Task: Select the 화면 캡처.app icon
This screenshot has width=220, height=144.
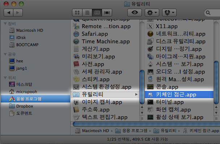Action: click(x=150, y=110)
